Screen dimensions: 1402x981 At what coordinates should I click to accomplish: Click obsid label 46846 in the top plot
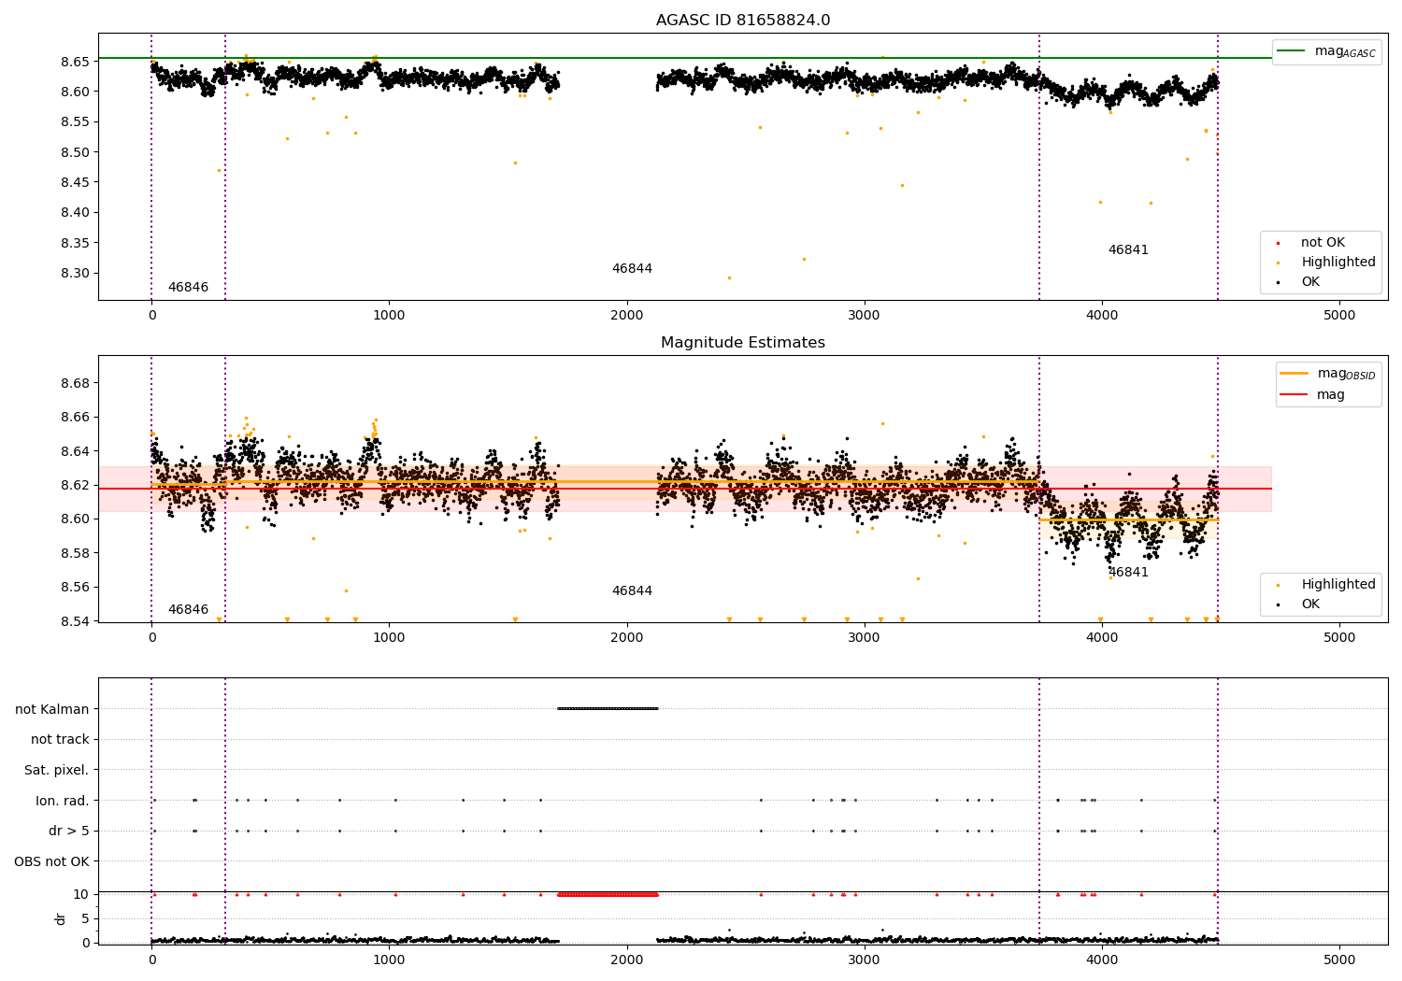(x=188, y=288)
